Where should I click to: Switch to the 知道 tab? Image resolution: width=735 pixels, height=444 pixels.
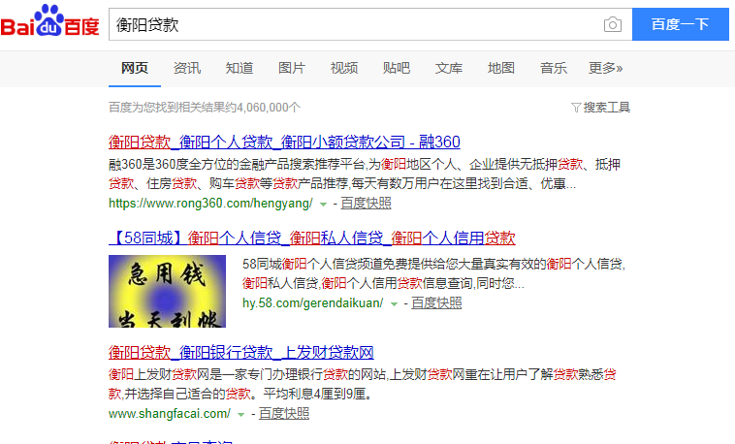(240, 68)
